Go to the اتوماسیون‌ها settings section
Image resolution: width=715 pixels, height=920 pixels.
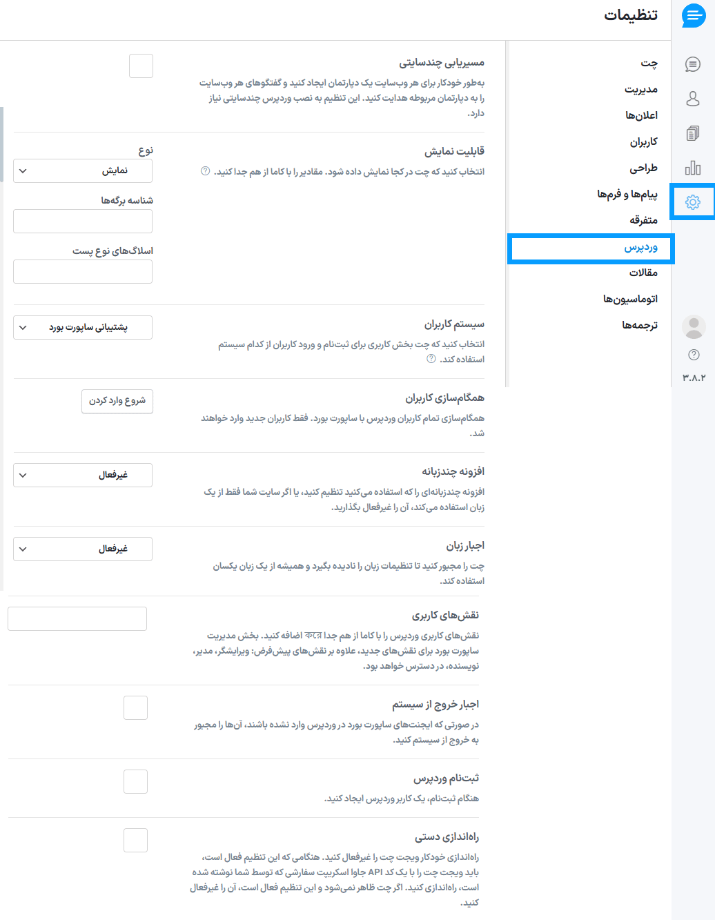pos(630,299)
